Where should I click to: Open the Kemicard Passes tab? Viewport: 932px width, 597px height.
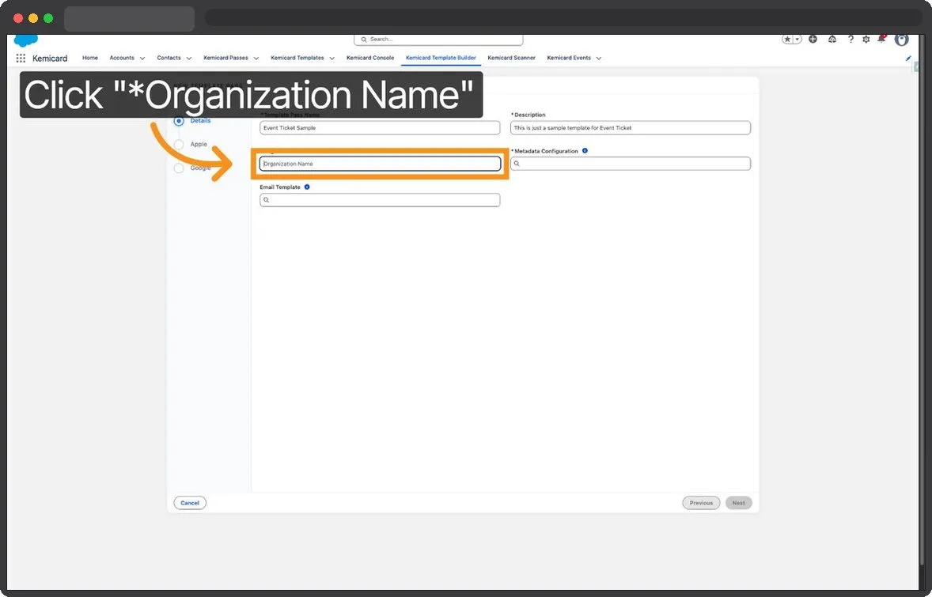point(225,58)
